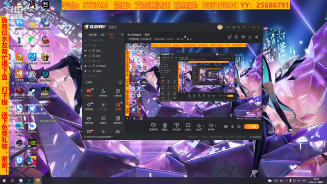327x184 pixels.
Task: Click the 扬声器 speaker icon
Action: [x=211, y=126]
